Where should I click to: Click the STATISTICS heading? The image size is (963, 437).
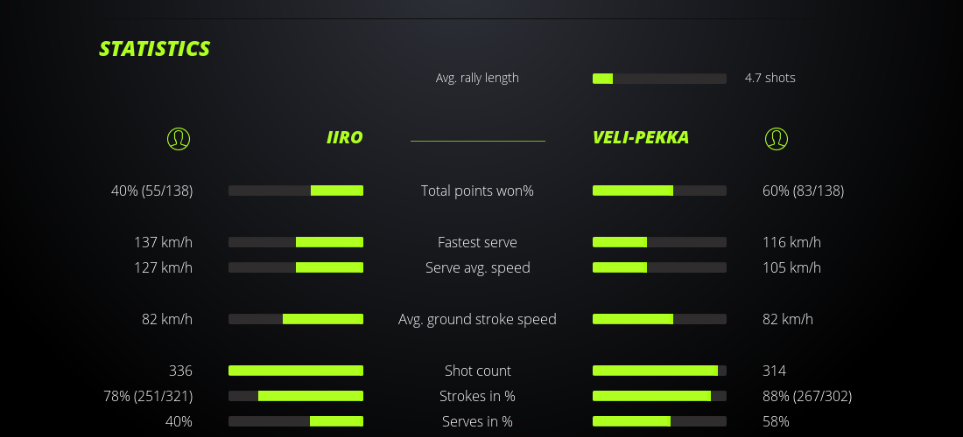click(154, 49)
